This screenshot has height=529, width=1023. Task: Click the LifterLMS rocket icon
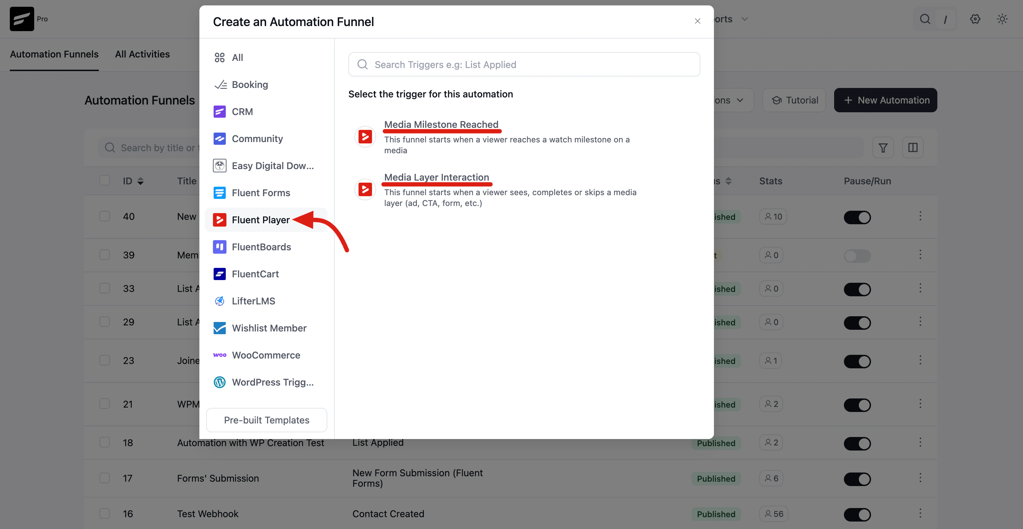(x=220, y=301)
